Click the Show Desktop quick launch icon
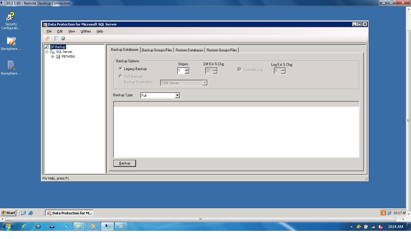Viewport: 411px width, 239px height. [23, 213]
